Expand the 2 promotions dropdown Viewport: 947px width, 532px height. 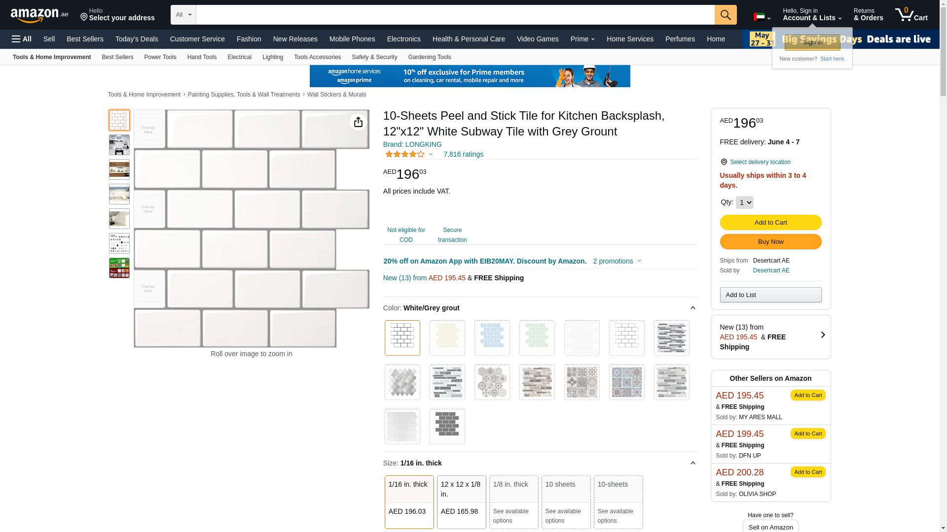click(x=617, y=261)
